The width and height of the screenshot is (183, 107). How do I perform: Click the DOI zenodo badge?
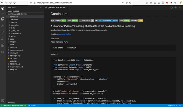[107, 21]
